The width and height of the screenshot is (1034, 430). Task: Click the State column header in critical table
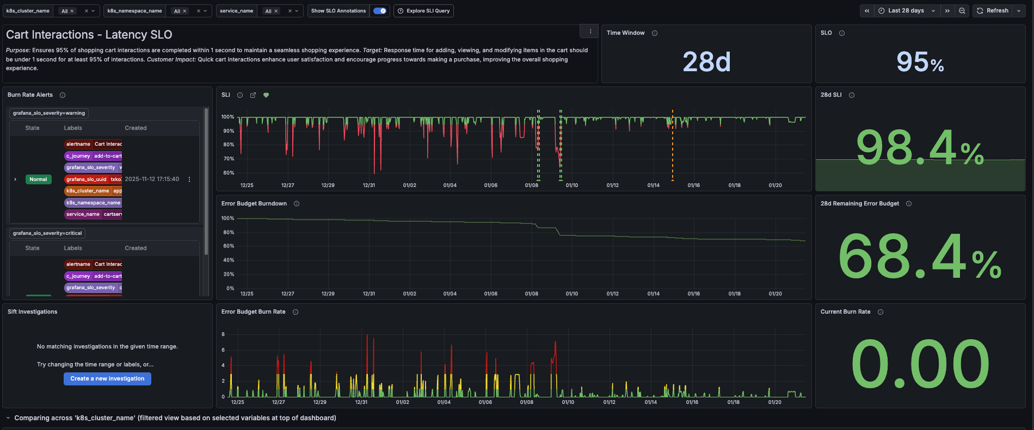pos(32,248)
